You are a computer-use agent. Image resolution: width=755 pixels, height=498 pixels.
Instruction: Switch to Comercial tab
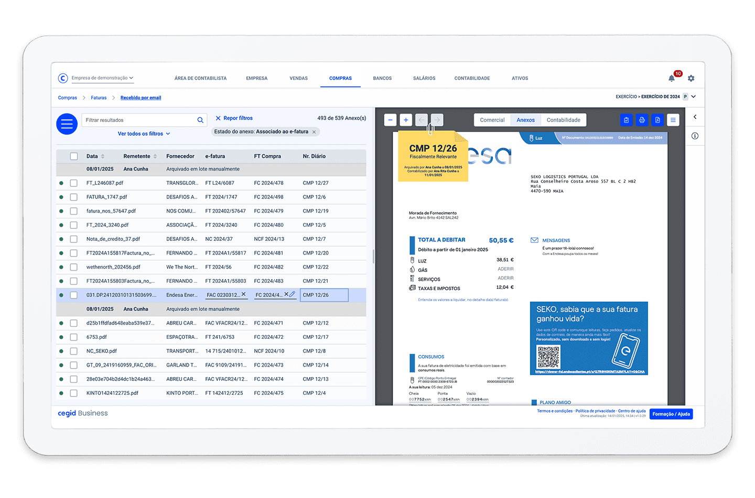(492, 120)
